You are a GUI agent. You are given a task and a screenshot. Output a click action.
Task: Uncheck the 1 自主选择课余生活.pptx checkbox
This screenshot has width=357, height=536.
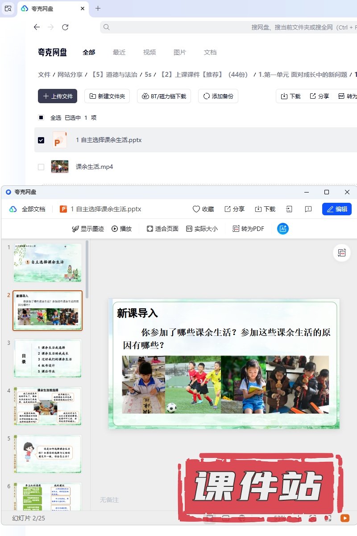41,140
